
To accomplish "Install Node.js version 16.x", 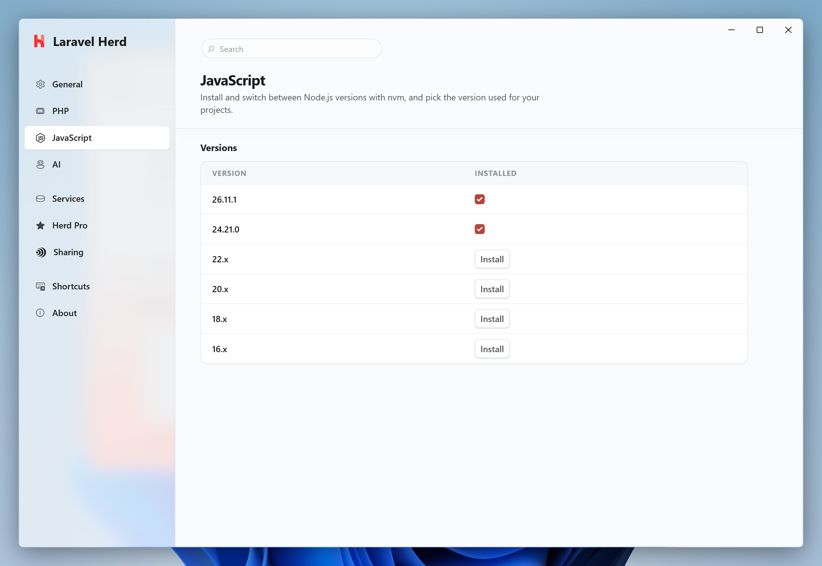I will [492, 349].
